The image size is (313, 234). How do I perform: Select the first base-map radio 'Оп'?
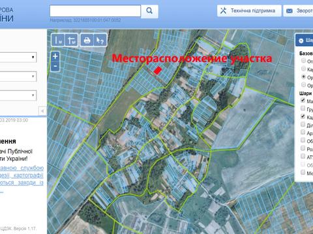pos(303,60)
